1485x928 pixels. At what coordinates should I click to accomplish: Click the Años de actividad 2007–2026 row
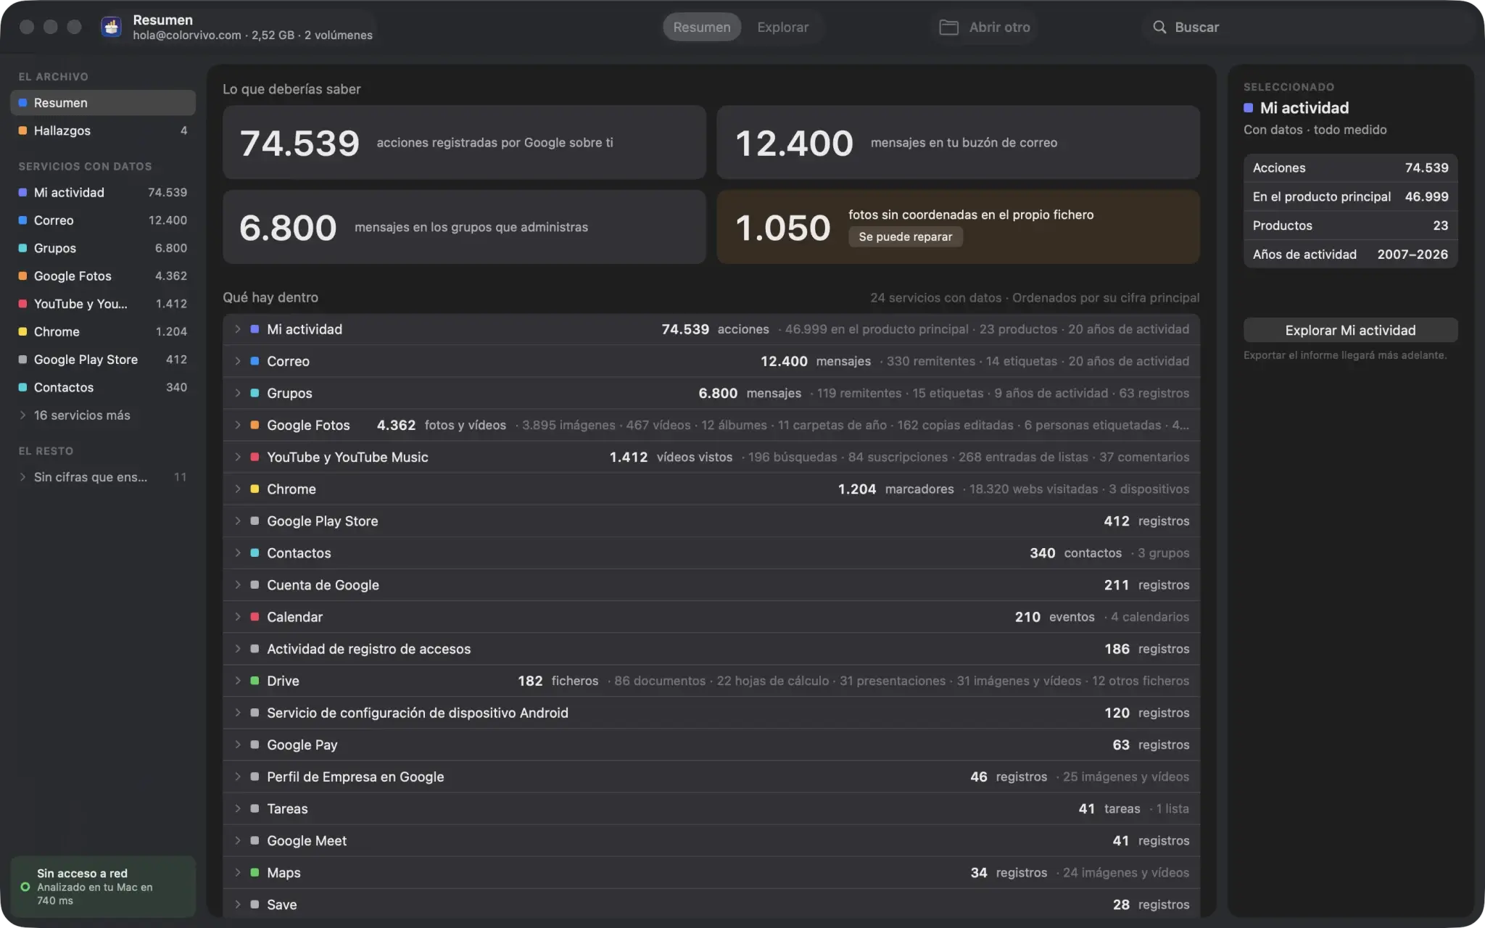click(1350, 254)
